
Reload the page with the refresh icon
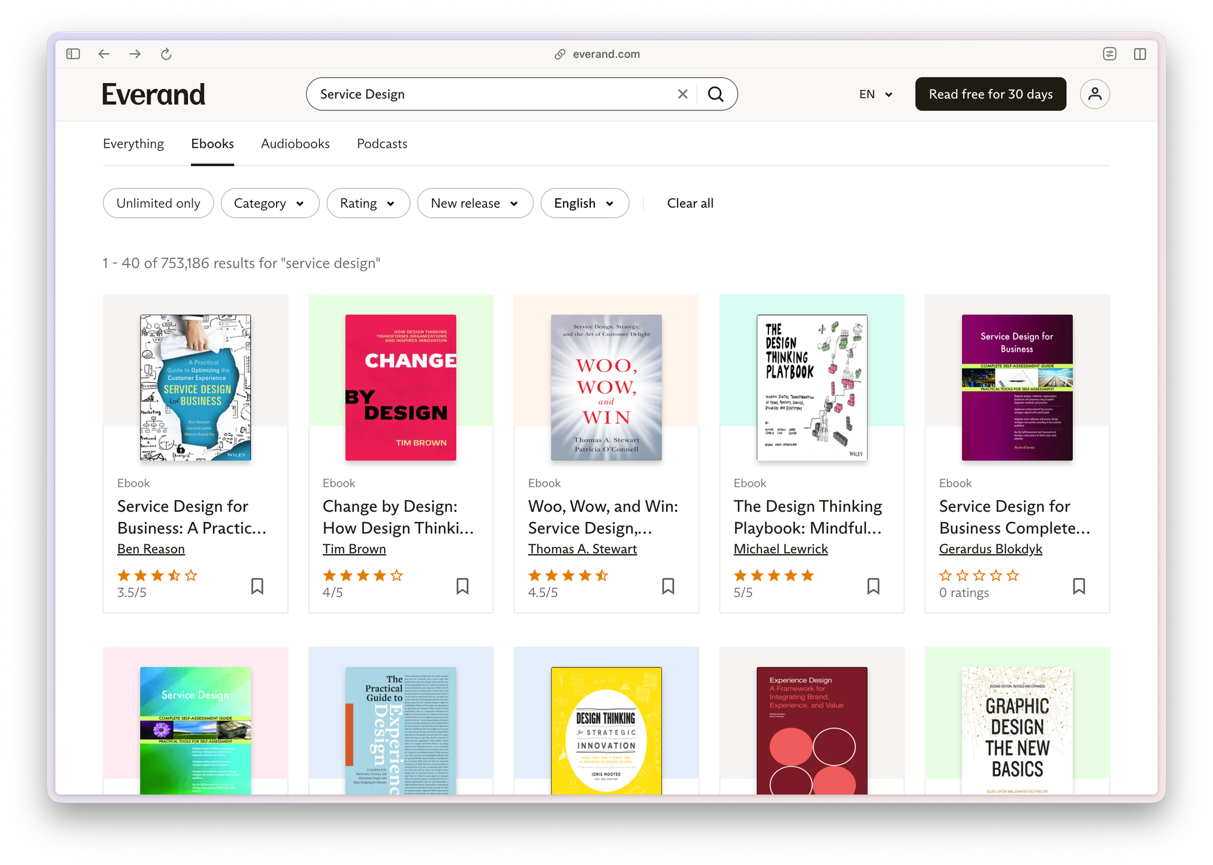(x=166, y=54)
